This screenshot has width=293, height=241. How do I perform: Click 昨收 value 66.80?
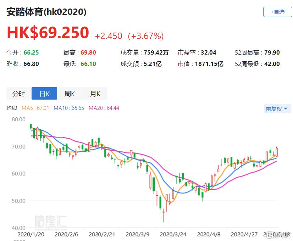(31, 64)
